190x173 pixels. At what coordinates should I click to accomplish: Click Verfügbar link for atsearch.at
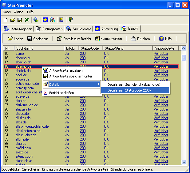(x=161, y=161)
